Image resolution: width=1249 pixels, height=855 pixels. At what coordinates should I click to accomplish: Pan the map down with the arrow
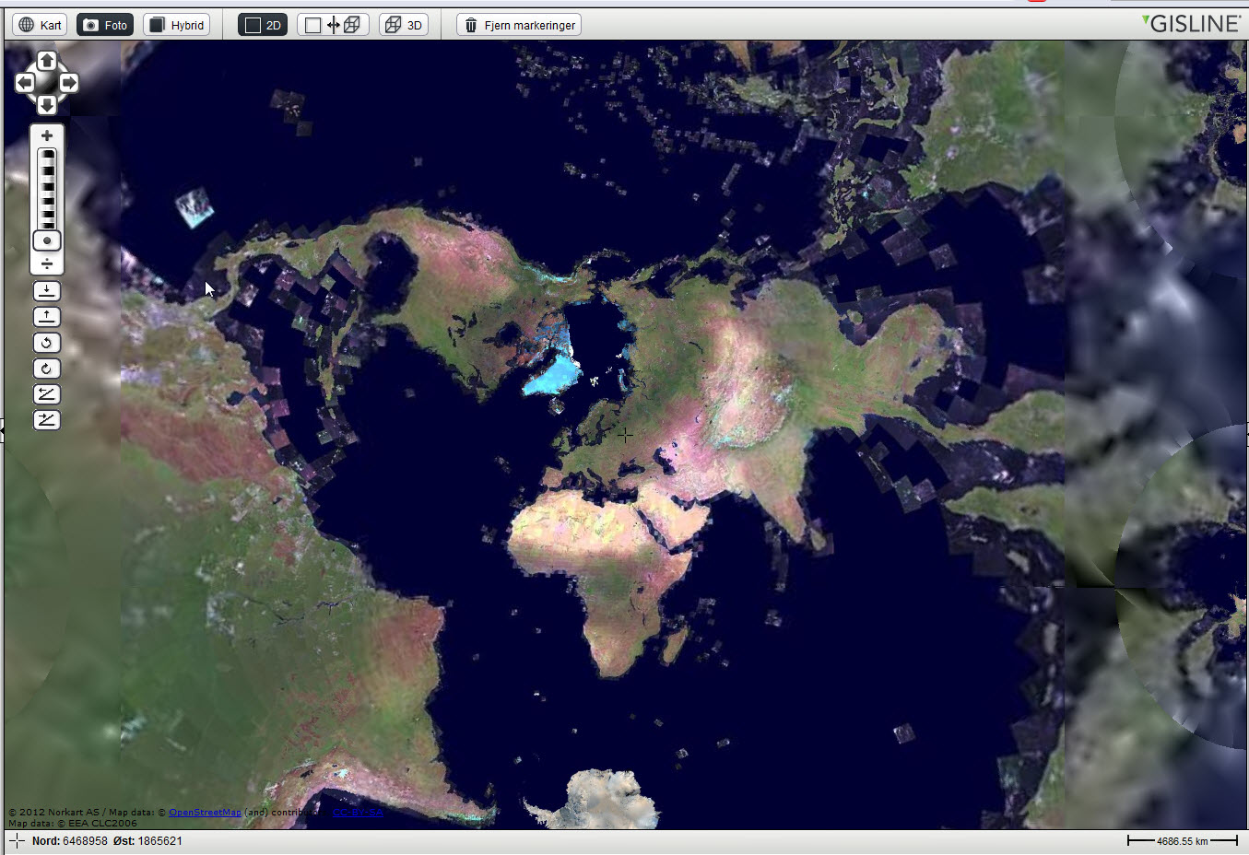[x=47, y=104]
